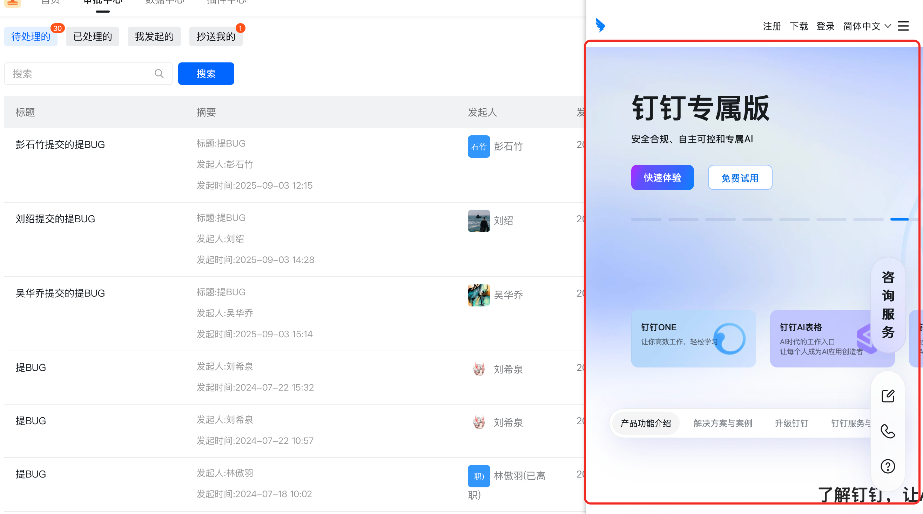This screenshot has width=923, height=514.
Task: Switch to the 抄送我的 tab
Action: 216,36
